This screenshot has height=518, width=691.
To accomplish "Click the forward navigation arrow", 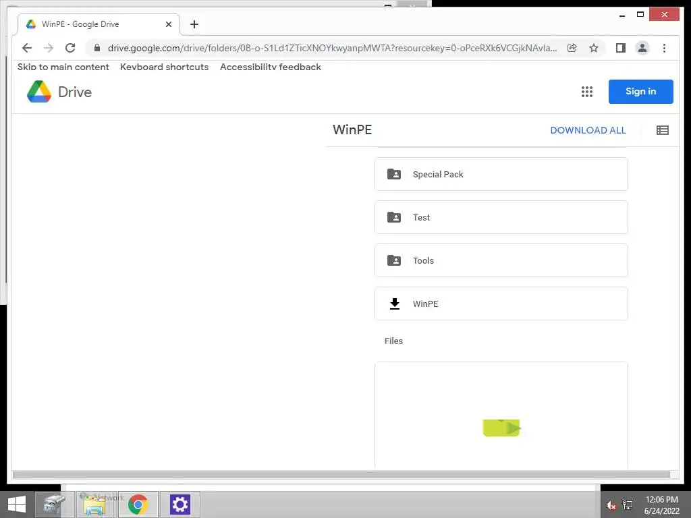I will pos(49,48).
